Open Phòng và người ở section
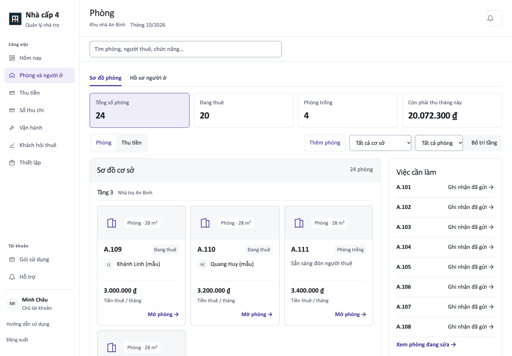This screenshot has height=356, width=512. 39,75
